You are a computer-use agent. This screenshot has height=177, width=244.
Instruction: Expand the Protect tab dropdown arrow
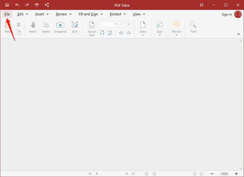click(x=125, y=14)
